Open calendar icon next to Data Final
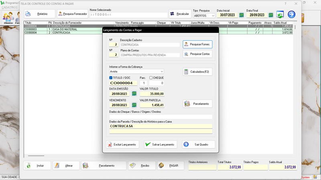Viewport: 321px width, 180px height. 271,15
